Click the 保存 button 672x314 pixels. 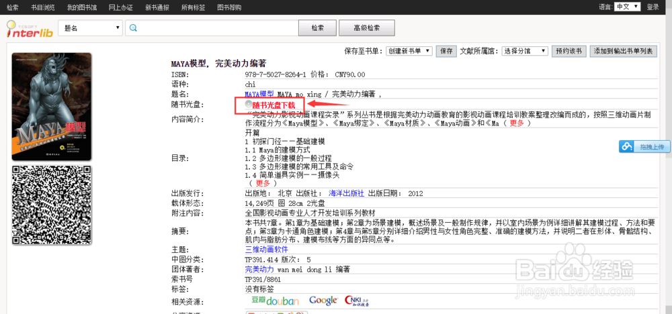tap(446, 51)
